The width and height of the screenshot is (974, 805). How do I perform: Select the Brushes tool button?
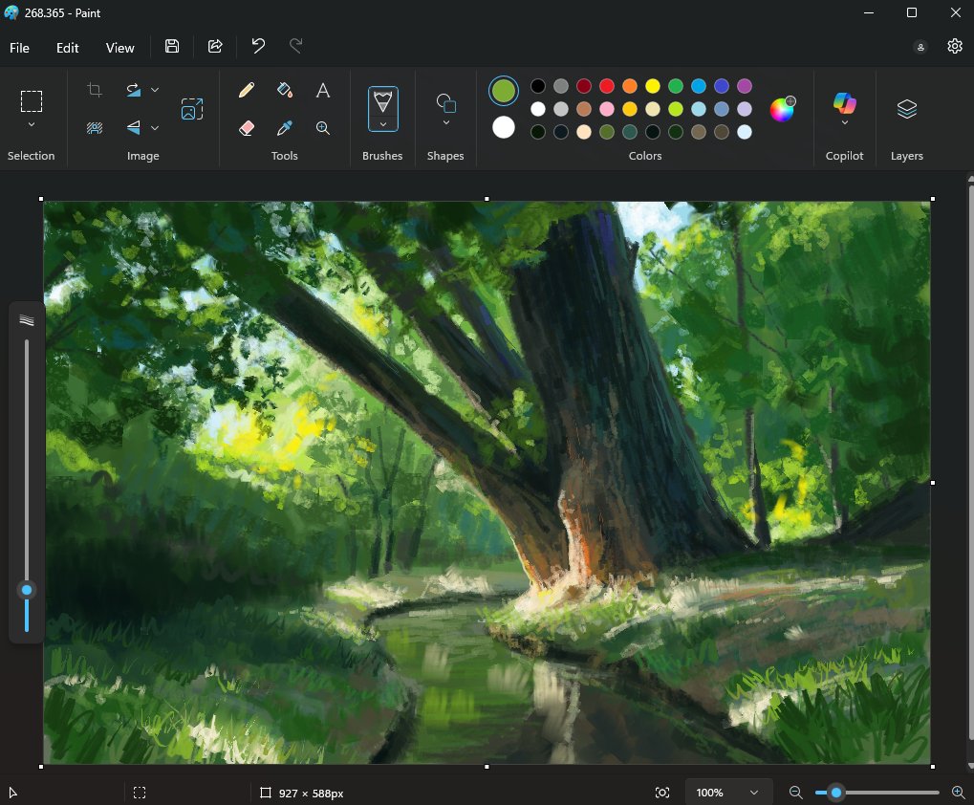[382, 101]
